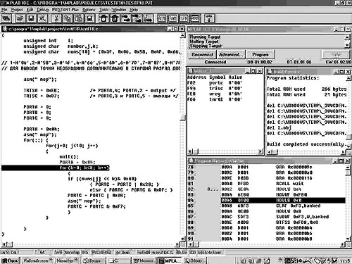Click up arrow of ICD status list
Image resolution: width=352 pixels, height=264 pixels.
(x=347, y=37)
